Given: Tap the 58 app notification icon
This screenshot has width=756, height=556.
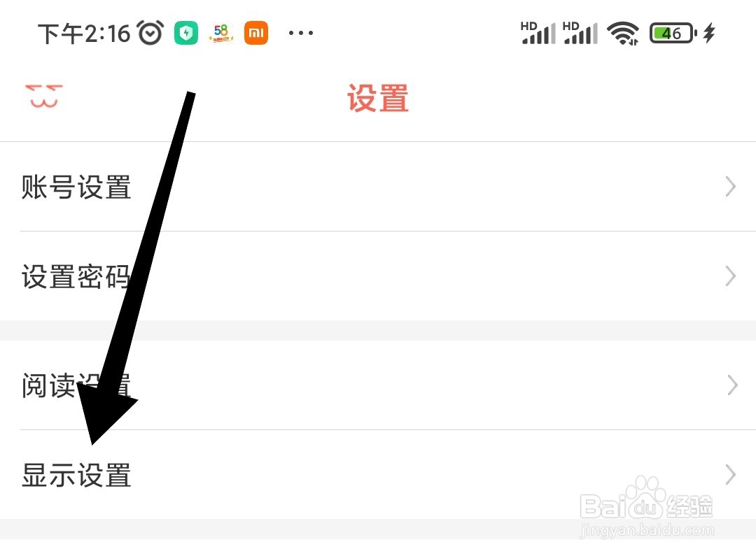Looking at the screenshot, I should point(221,33).
